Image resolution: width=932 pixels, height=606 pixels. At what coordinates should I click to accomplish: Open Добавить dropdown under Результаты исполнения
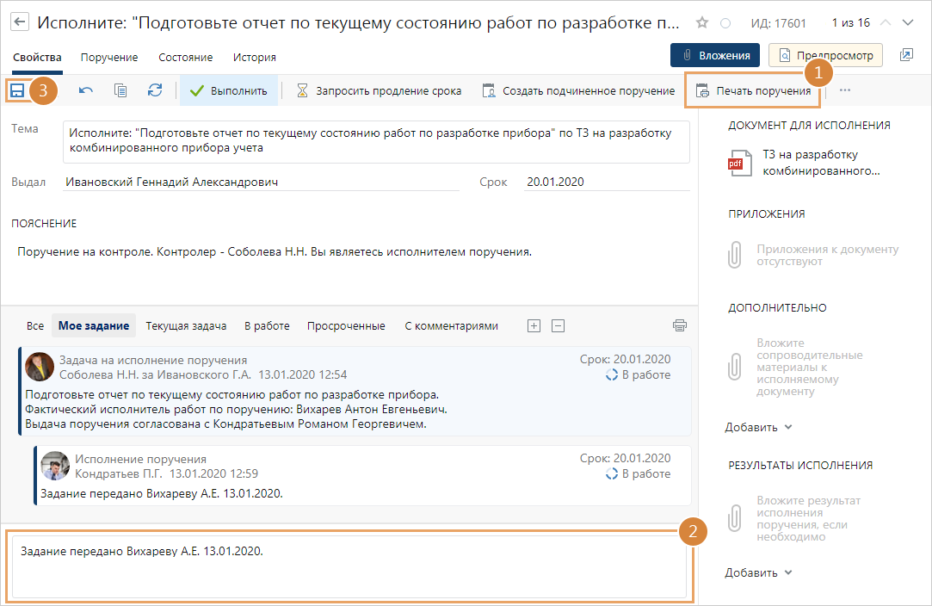pos(758,572)
